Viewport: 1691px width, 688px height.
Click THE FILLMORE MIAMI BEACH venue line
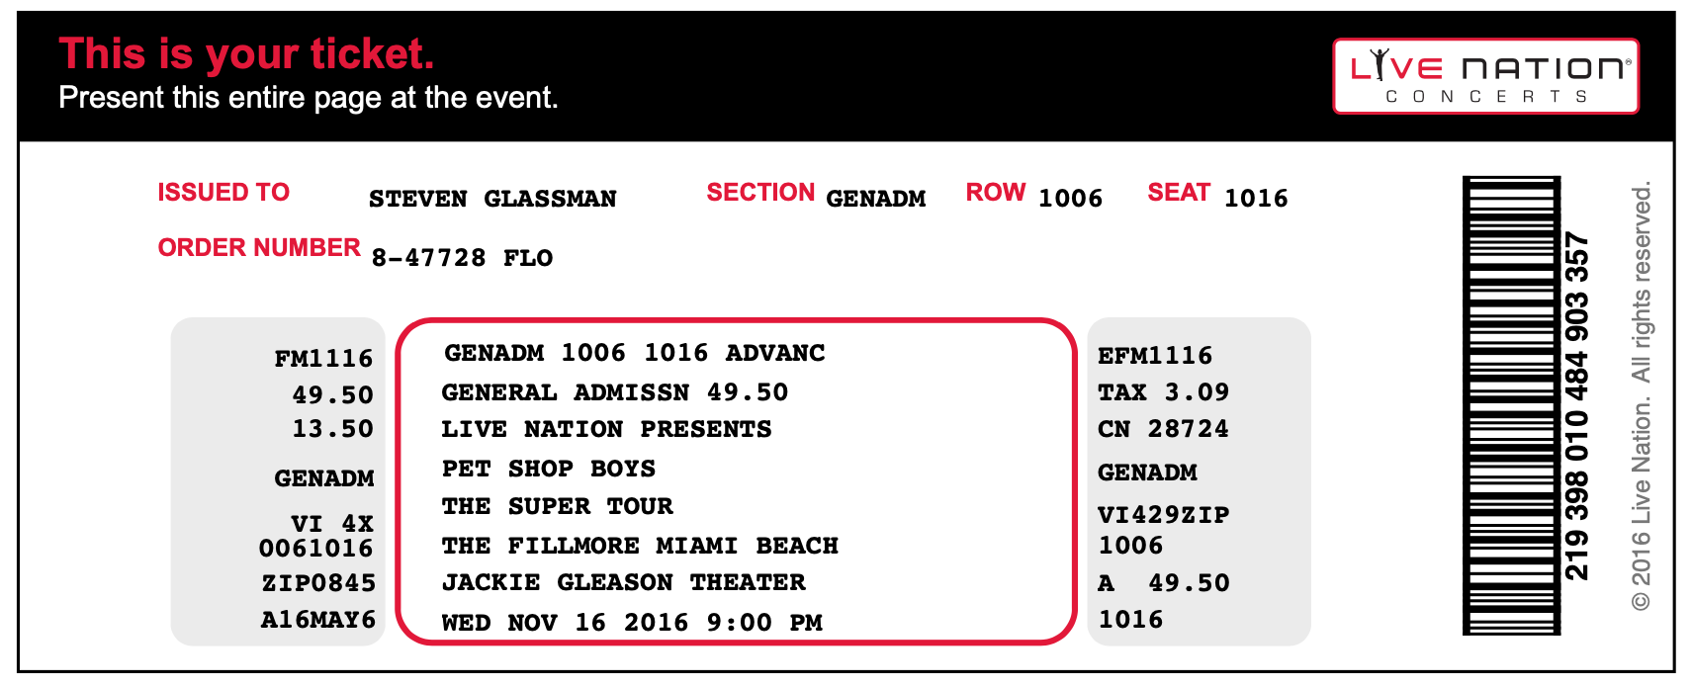pyautogui.click(x=640, y=546)
